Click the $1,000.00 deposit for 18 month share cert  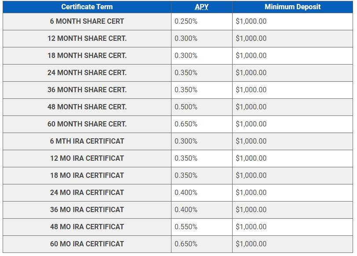click(x=251, y=55)
